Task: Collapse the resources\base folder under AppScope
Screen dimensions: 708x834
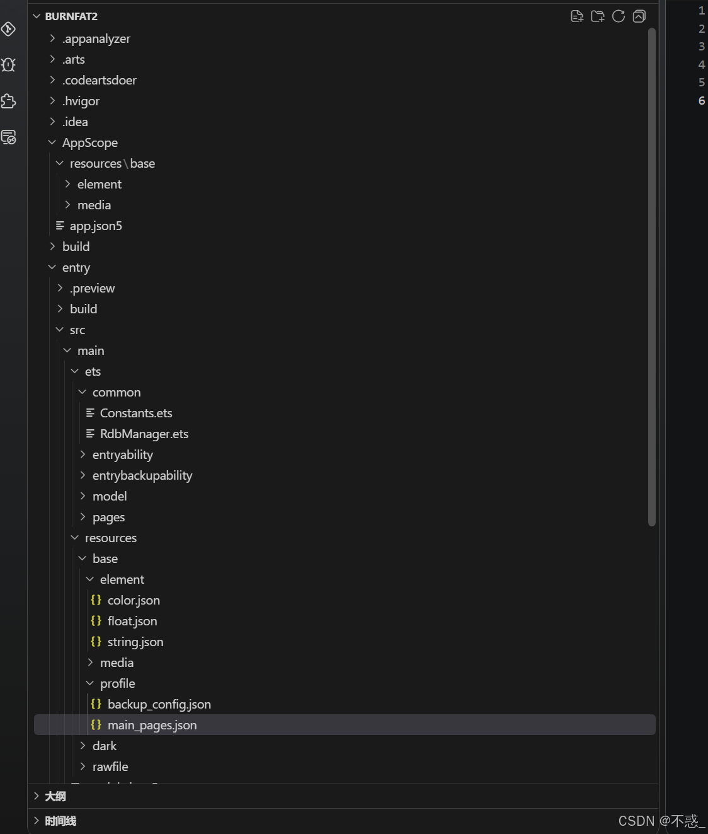Action: tap(60, 163)
